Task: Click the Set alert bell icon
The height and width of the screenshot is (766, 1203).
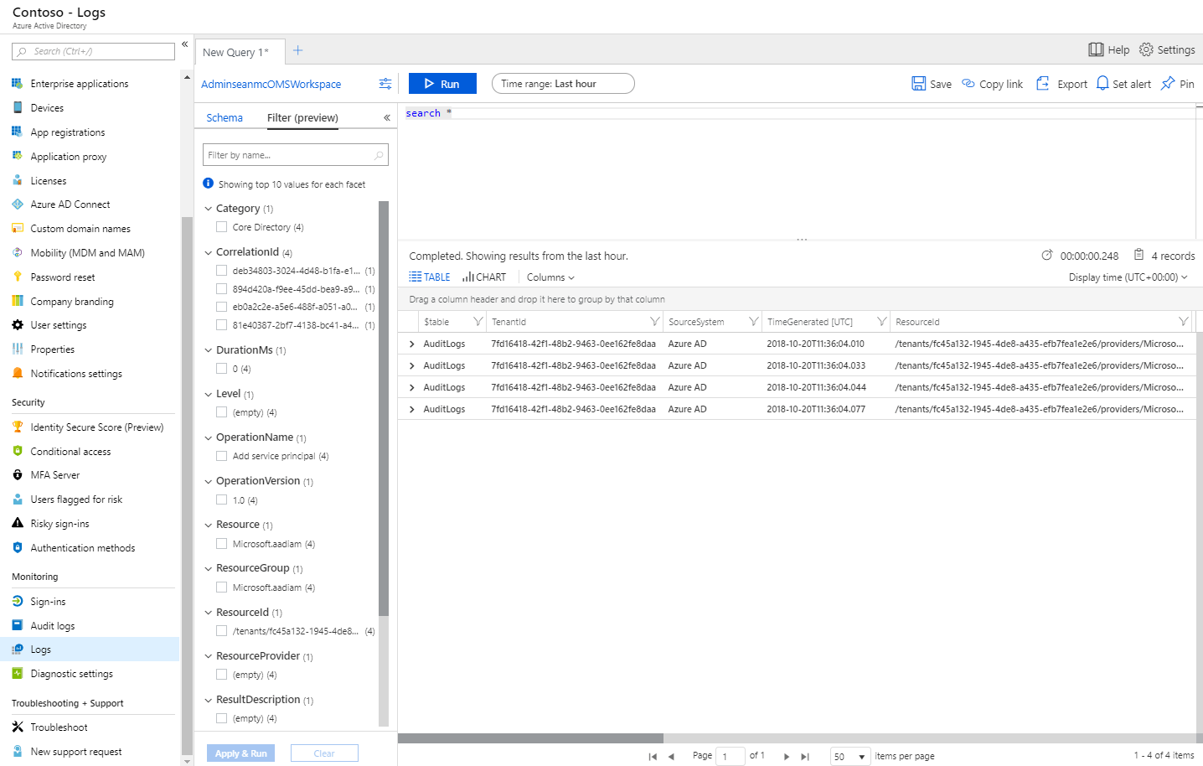Action: (x=1102, y=84)
